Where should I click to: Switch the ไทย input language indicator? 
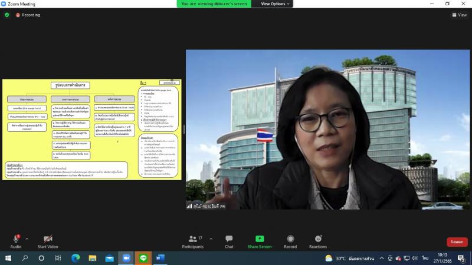pyautogui.click(x=425, y=259)
